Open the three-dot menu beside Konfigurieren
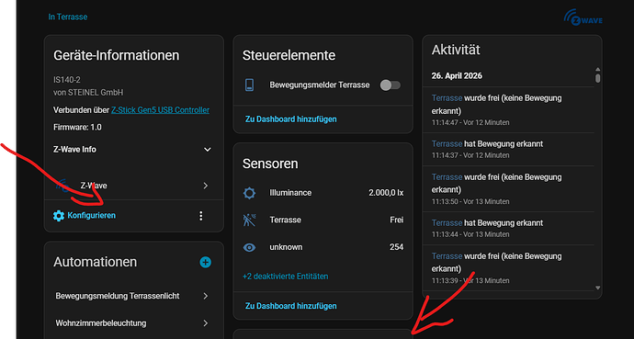 point(201,216)
